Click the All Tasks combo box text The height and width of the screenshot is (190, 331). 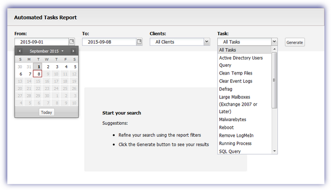point(232,42)
